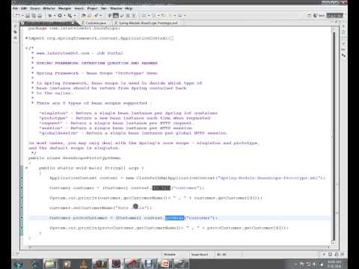
Task: Open the New wizard dropdown arrow
Action: pyautogui.click(x=22, y=16)
